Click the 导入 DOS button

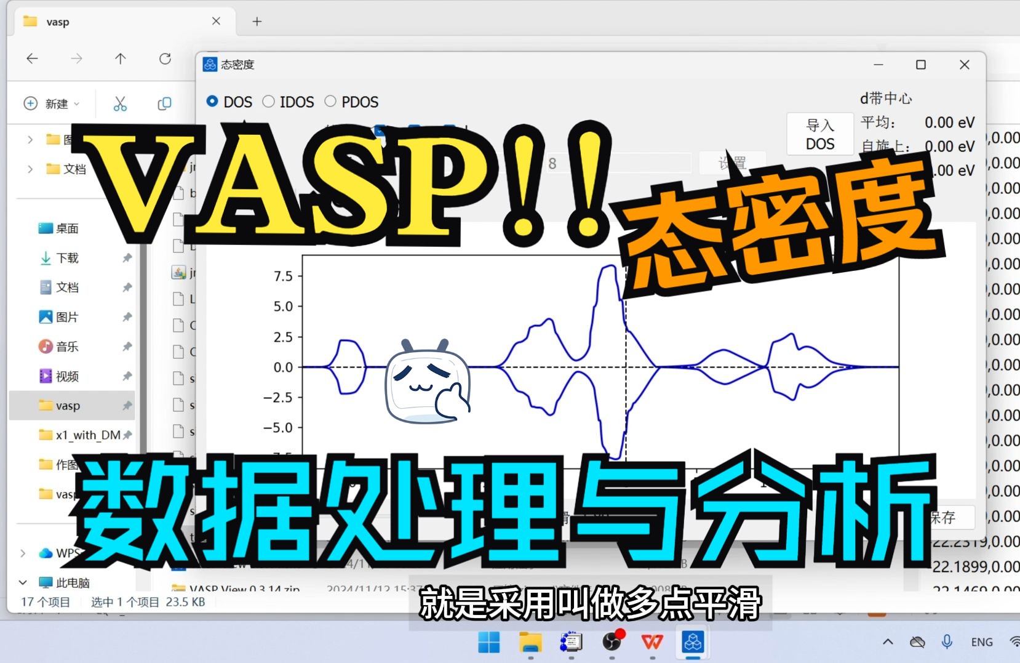pos(819,134)
